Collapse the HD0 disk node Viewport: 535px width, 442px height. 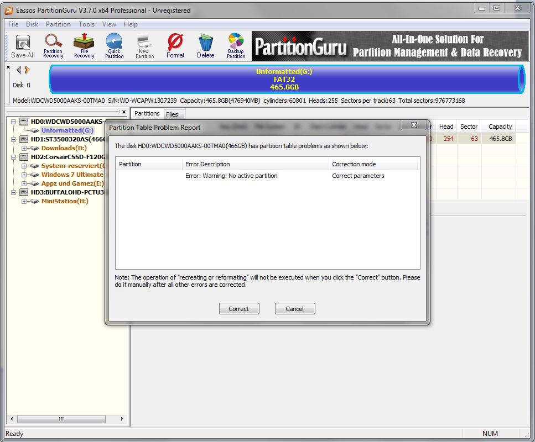[14, 122]
